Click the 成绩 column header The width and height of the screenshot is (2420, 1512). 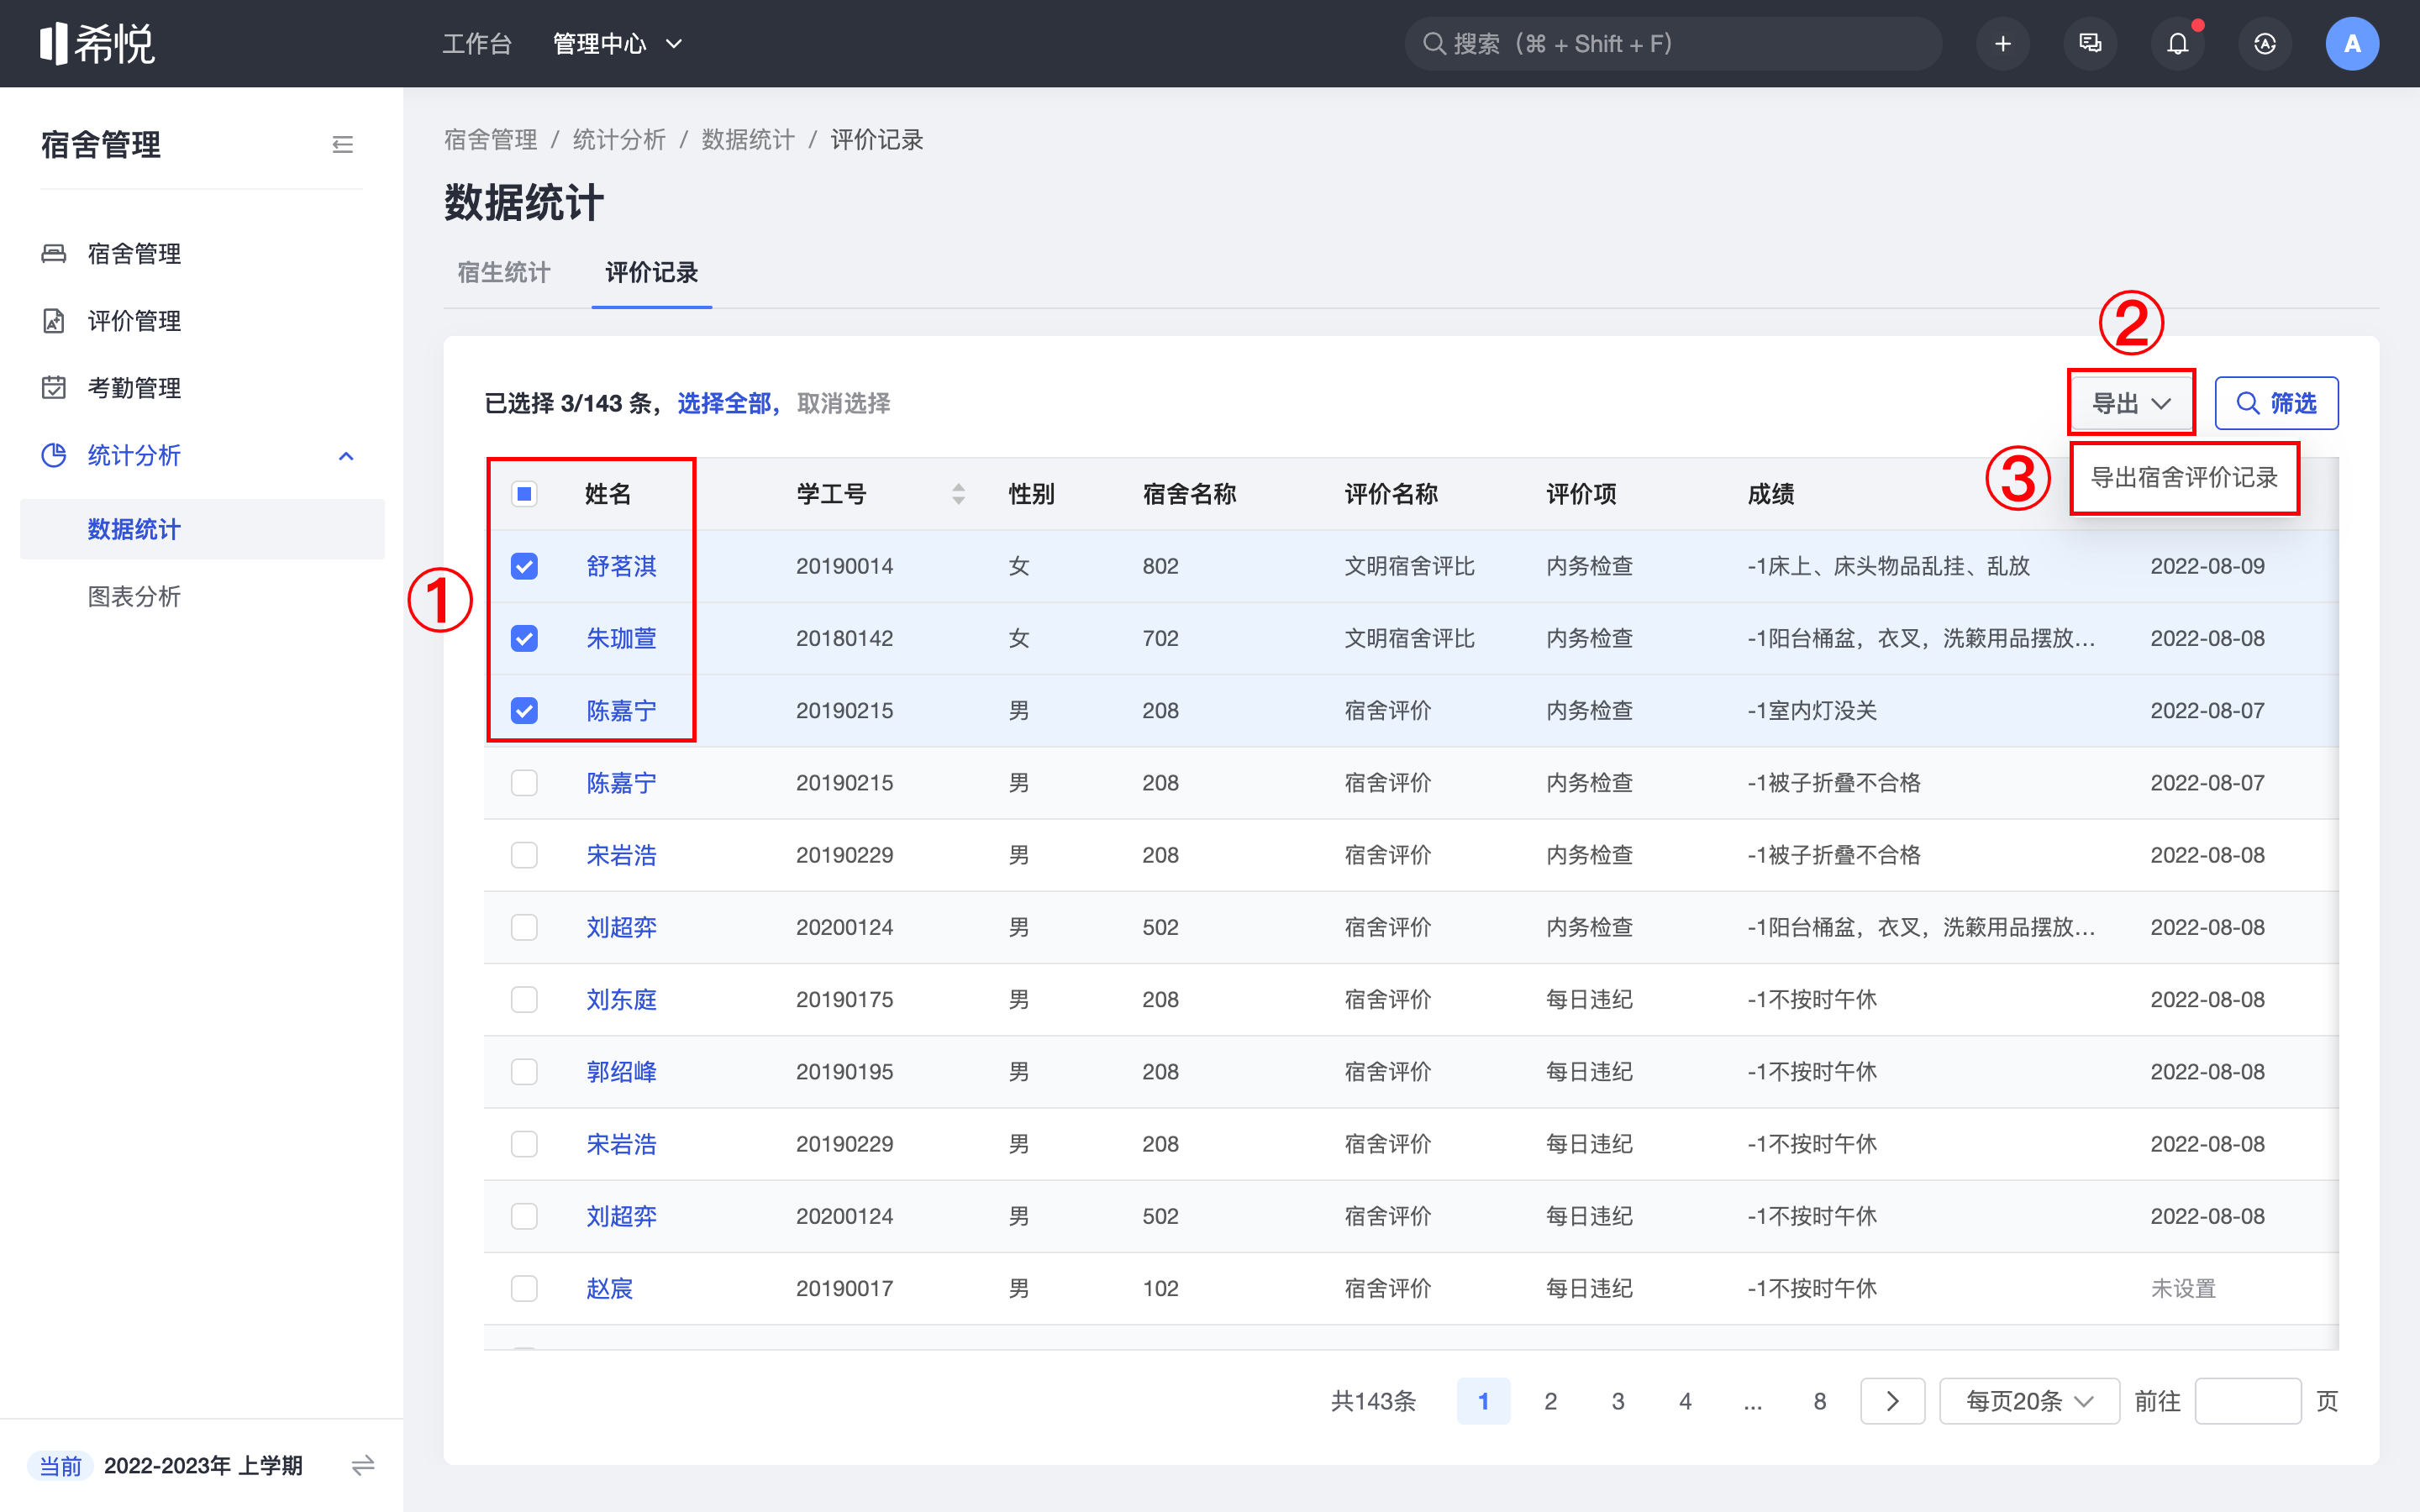pos(1770,493)
